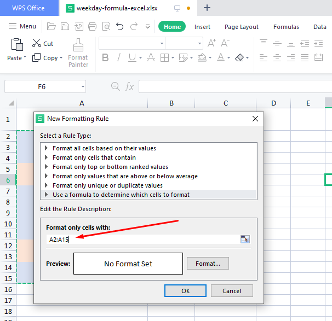Toggle Italic formatting
The width and height of the screenshot is (332, 321).
click(x=119, y=57)
